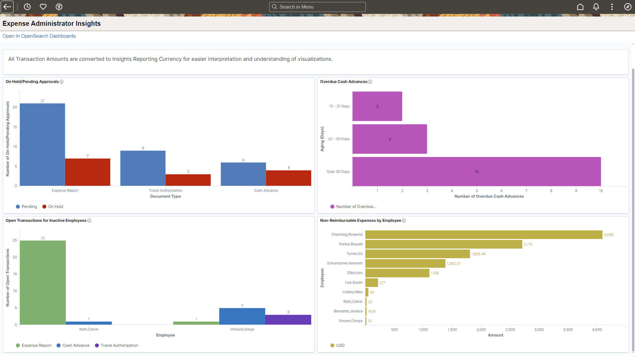Click inside the Search in Menu field
The height and width of the screenshot is (357, 635).
click(317, 7)
